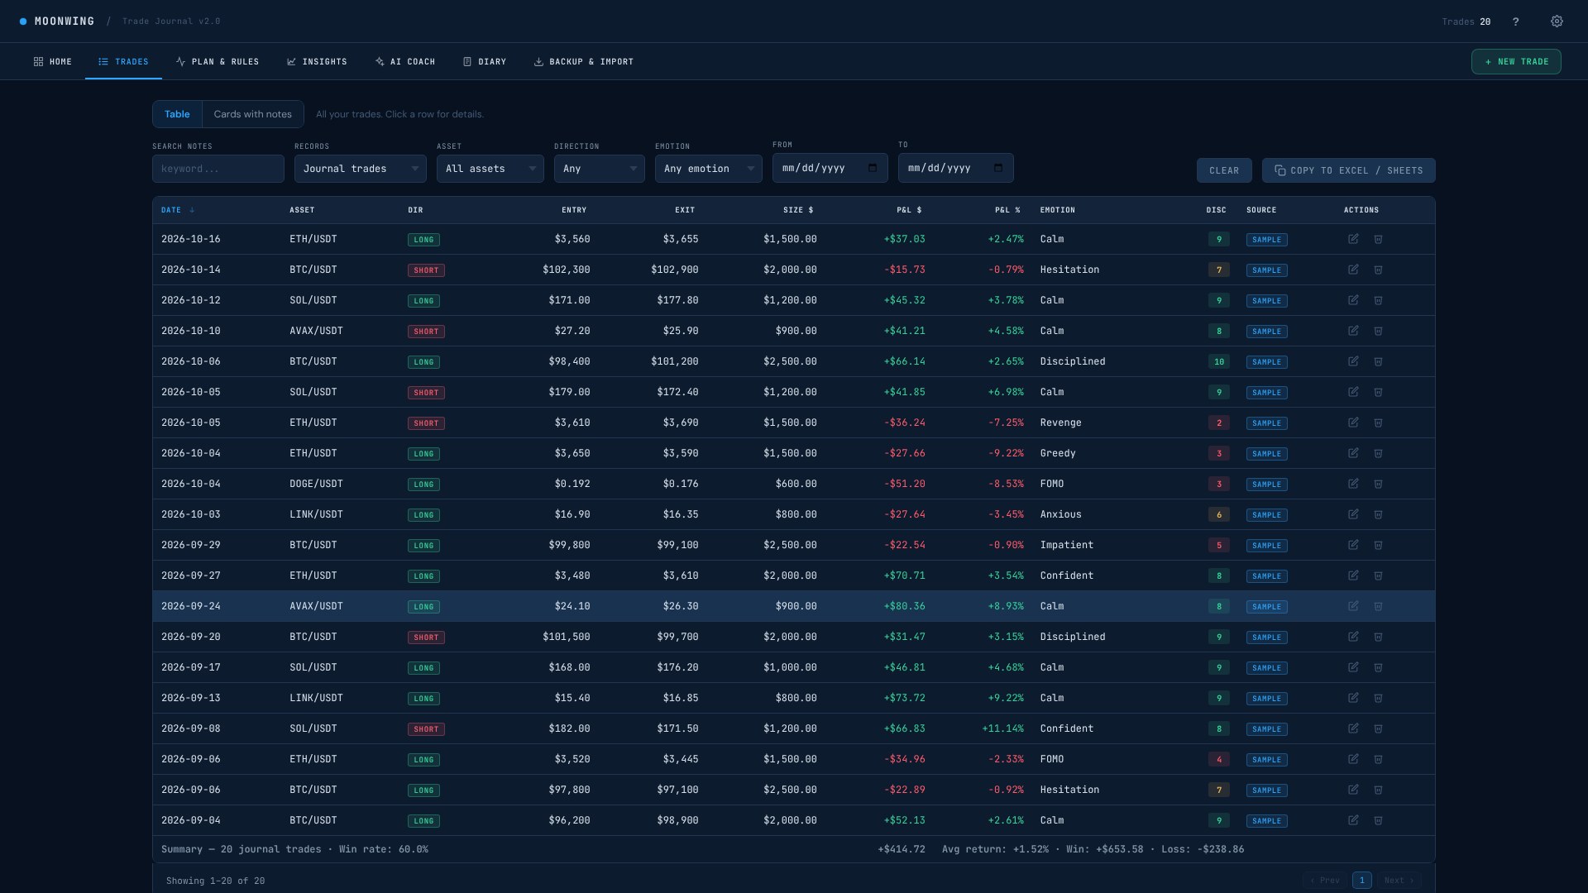Open Backup & Import tab
The width and height of the screenshot is (1588, 893).
pos(584,62)
